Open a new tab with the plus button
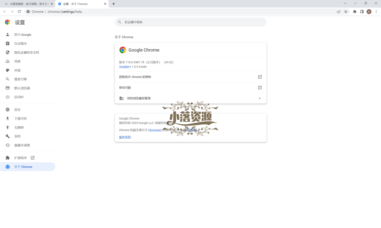The height and width of the screenshot is (228, 381). [113, 4]
